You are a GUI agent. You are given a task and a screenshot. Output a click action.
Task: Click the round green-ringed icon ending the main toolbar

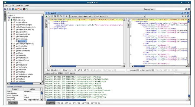[x=27, y=9]
